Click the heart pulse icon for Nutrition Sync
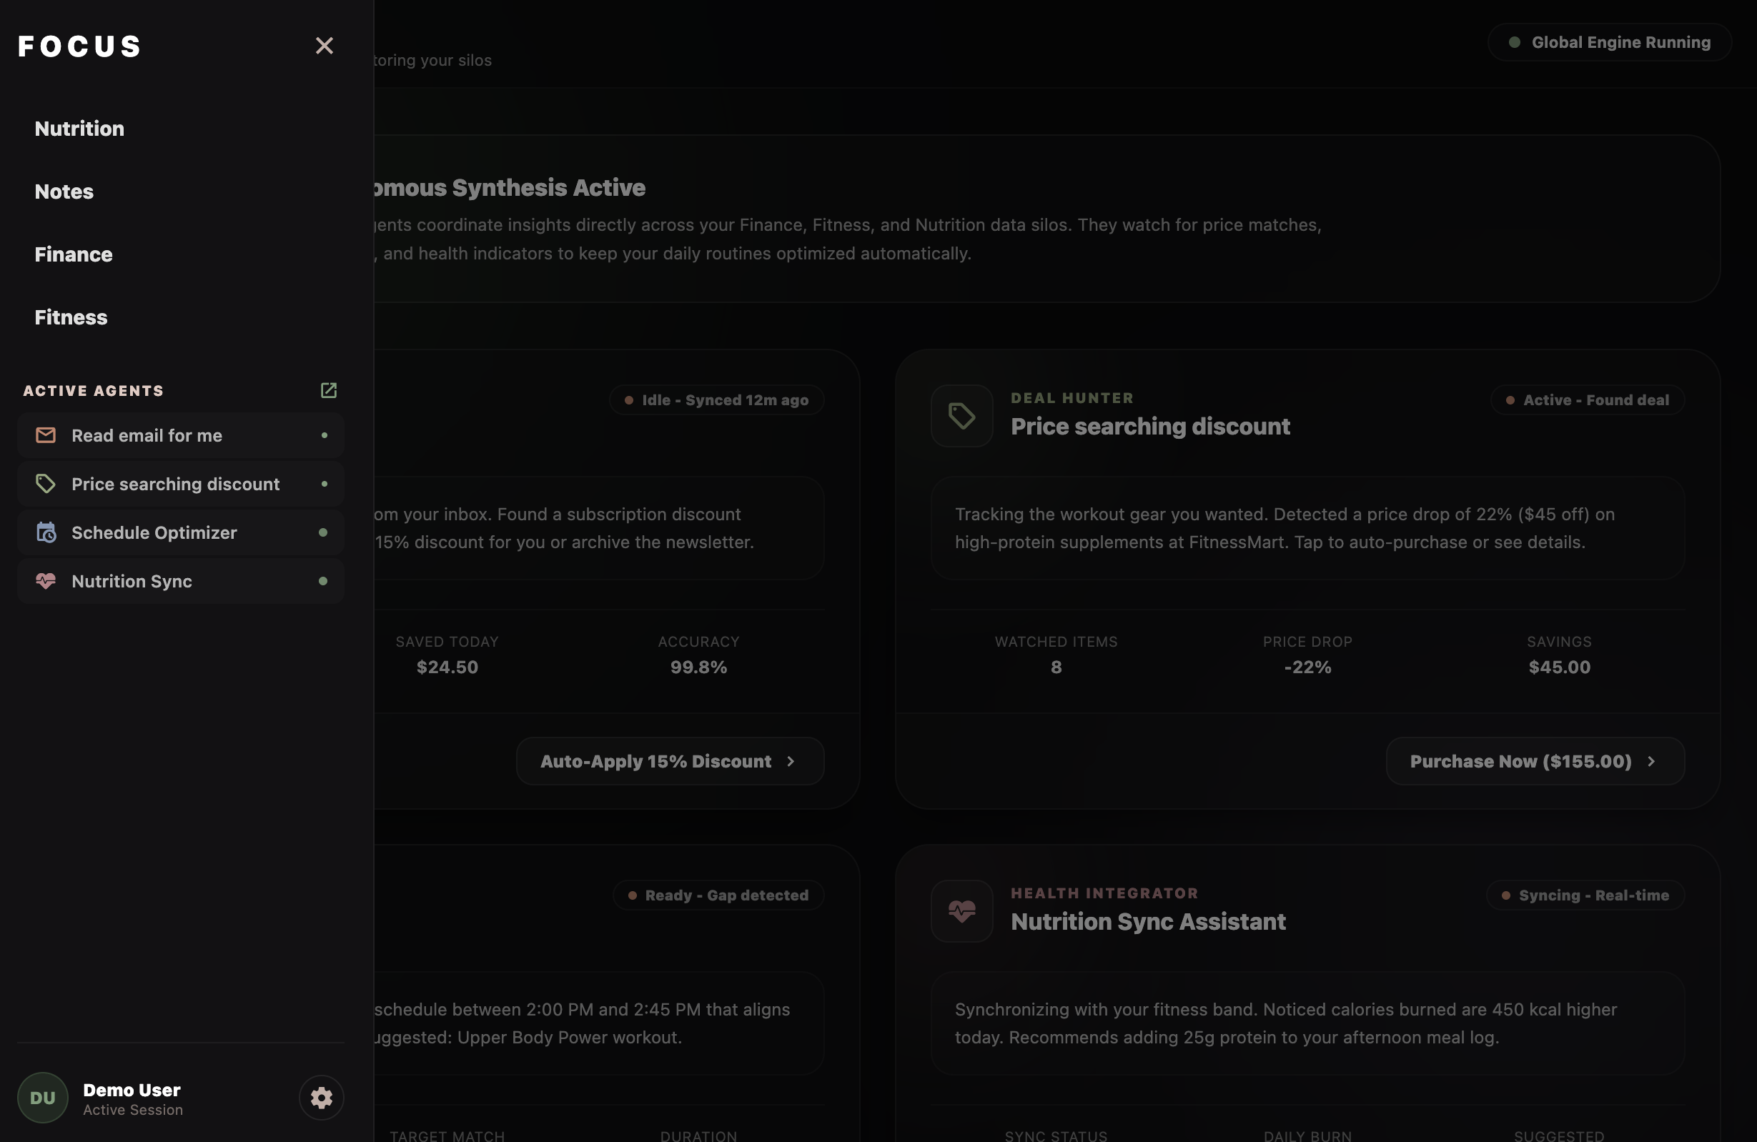This screenshot has width=1757, height=1142. [46, 581]
